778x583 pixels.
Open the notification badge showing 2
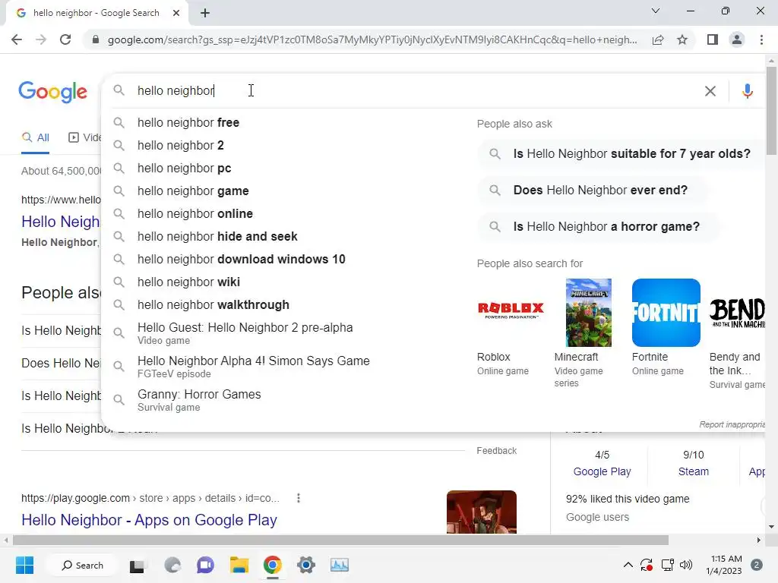[x=757, y=565]
